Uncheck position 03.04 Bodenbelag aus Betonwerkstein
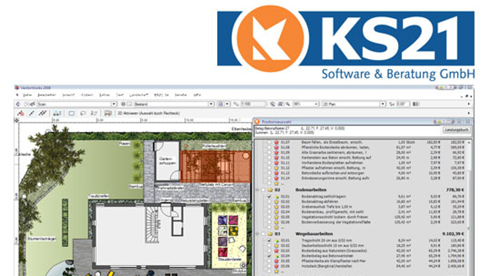 [x=269, y=256]
